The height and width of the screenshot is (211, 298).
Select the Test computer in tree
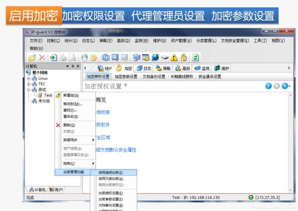48,95
